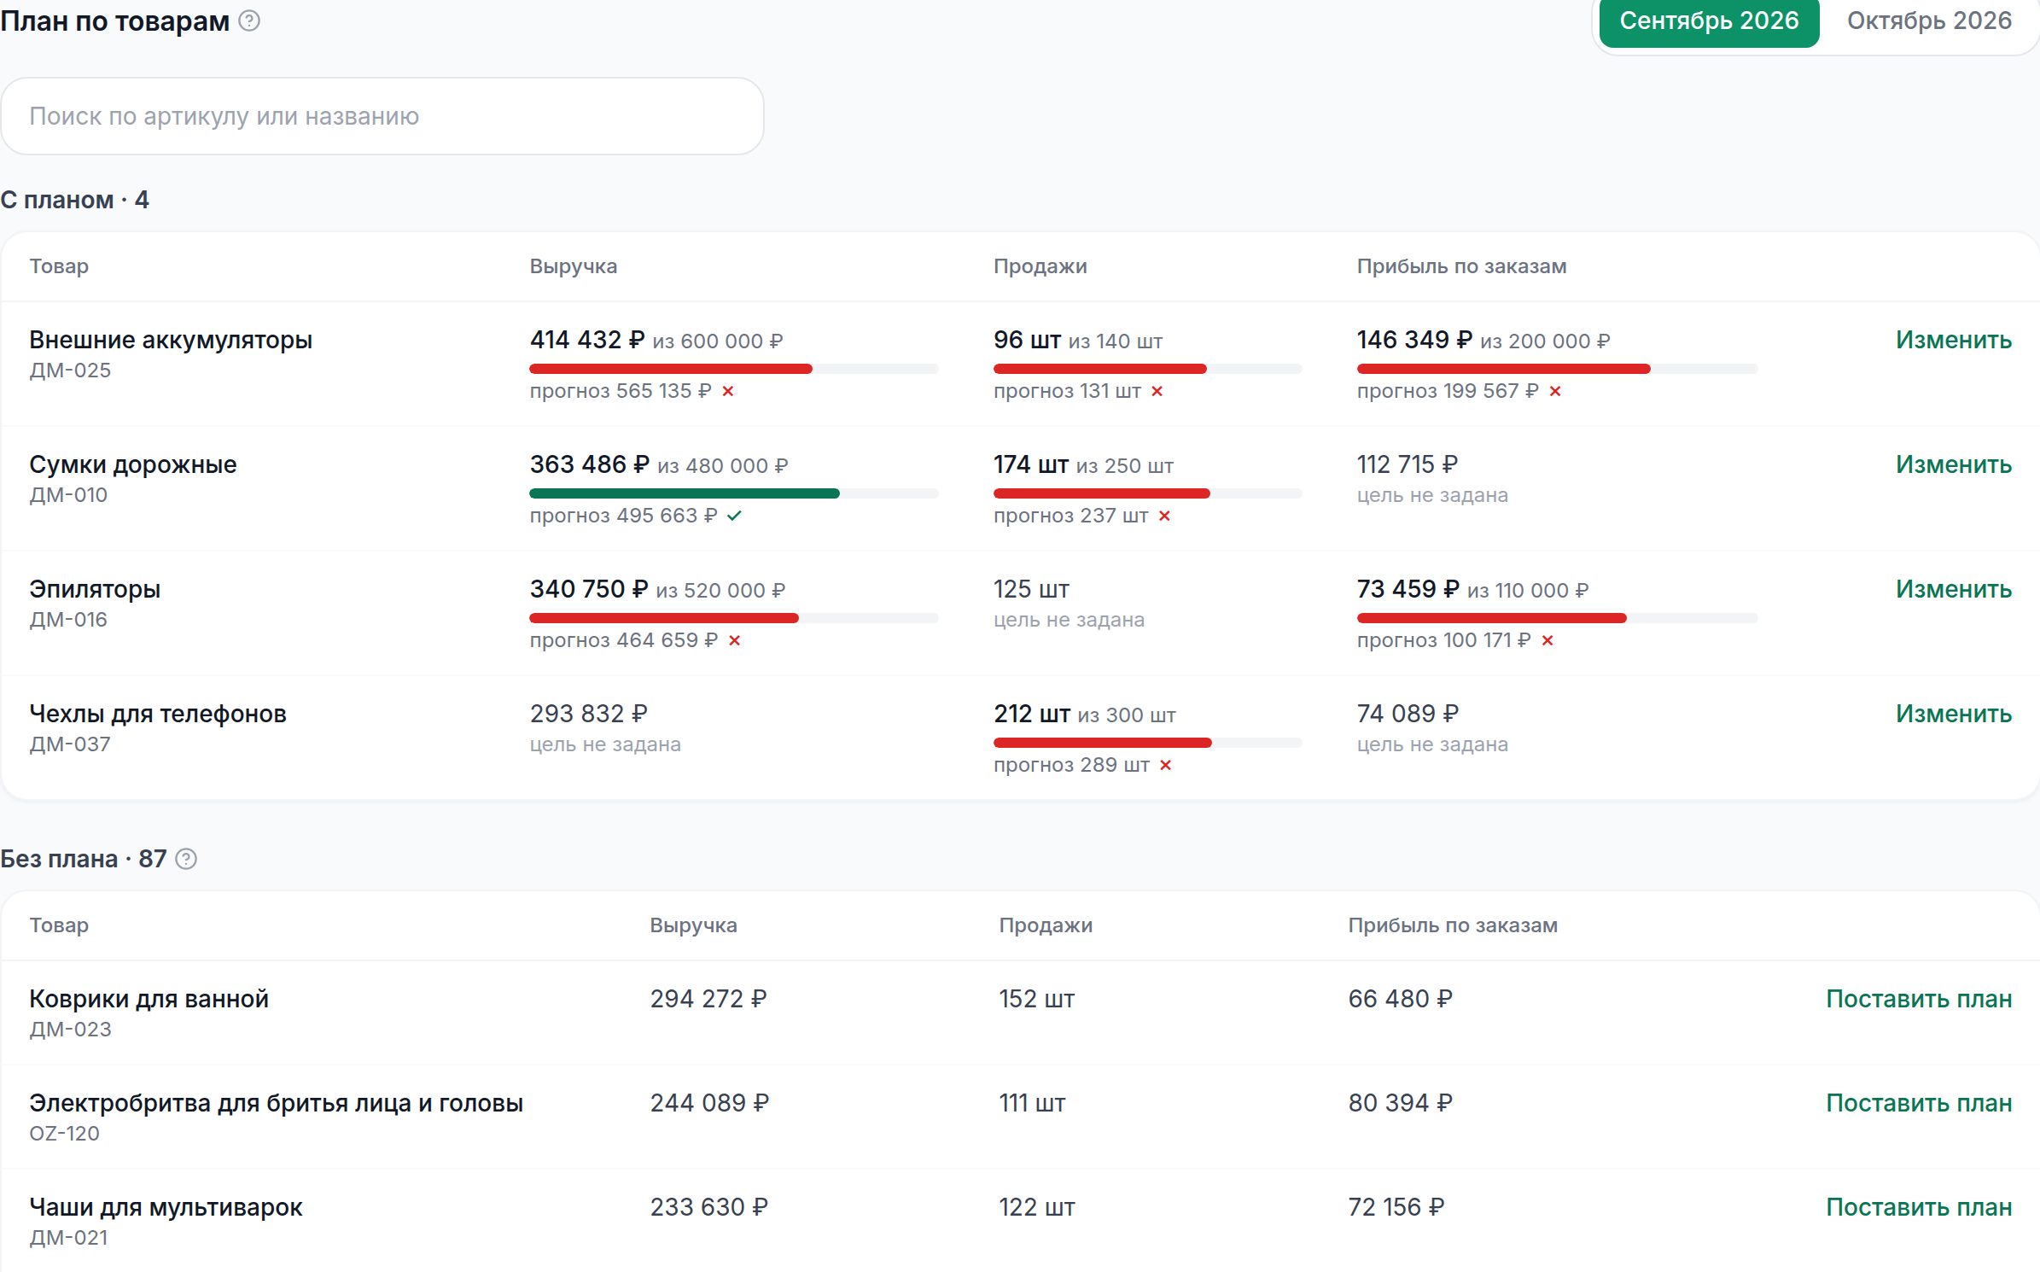Click revenue value 233 630 ₽
This screenshot has width=2040, height=1272.
(709, 1207)
